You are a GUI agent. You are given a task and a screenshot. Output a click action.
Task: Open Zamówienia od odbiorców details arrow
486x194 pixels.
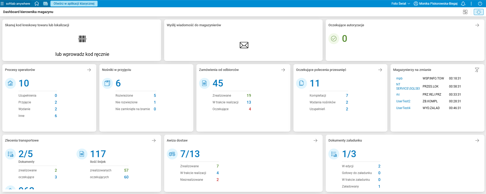(x=283, y=70)
